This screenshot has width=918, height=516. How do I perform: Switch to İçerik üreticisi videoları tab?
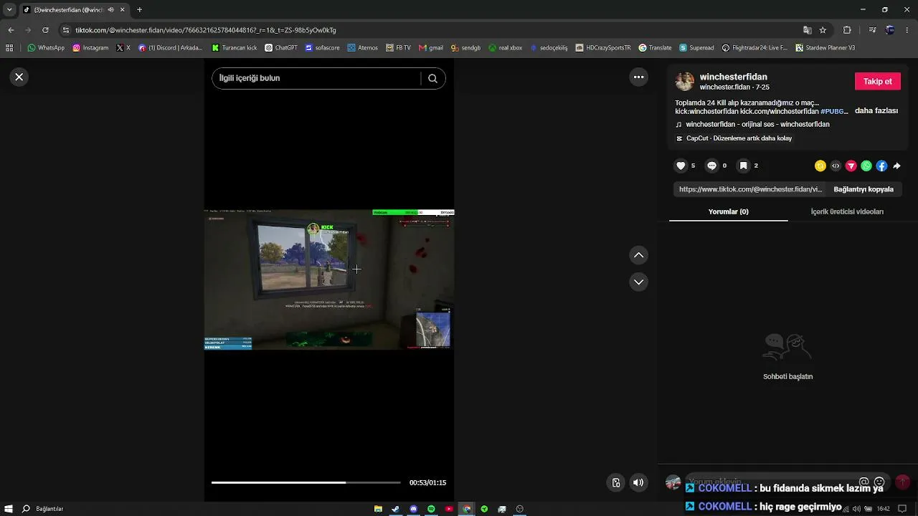[847, 211]
